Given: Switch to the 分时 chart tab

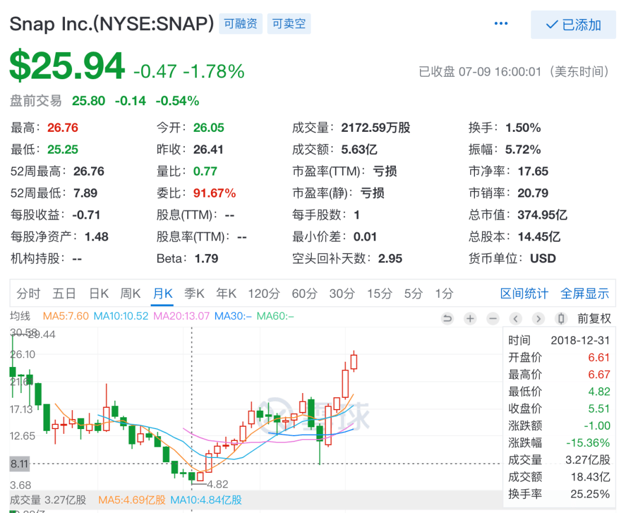Looking at the screenshot, I should (28, 294).
